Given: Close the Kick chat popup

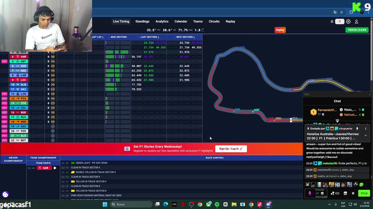Looking at the screenshot, I should (x=370, y=94).
